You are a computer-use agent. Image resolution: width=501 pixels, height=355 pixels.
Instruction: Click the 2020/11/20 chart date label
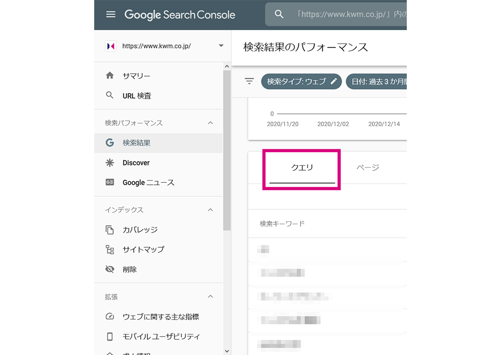[x=283, y=124]
